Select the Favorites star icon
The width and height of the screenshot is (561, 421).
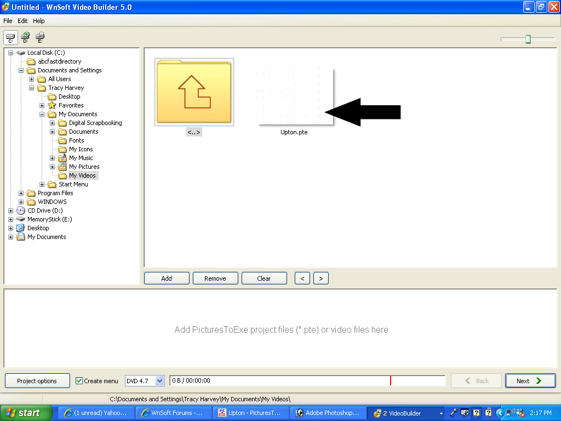[52, 105]
